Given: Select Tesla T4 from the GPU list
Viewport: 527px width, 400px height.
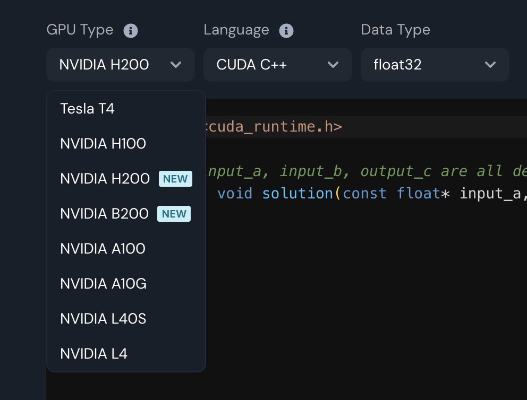Looking at the screenshot, I should coord(126,109).
